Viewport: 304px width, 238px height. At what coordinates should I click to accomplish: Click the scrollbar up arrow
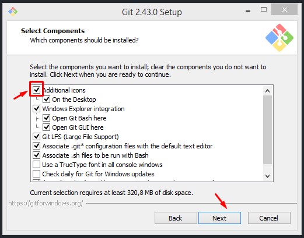click(x=268, y=91)
